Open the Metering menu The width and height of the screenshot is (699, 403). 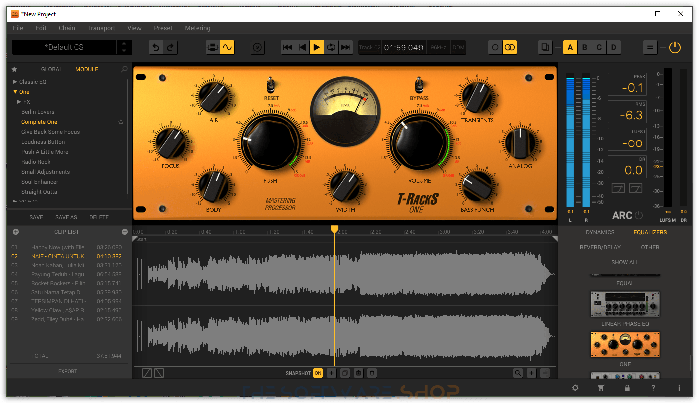coord(198,28)
